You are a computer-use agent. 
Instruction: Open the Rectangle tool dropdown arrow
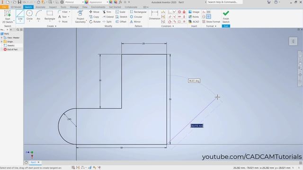50,21
